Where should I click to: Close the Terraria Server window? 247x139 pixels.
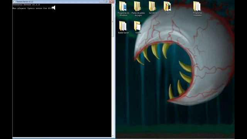tap(112, 2)
